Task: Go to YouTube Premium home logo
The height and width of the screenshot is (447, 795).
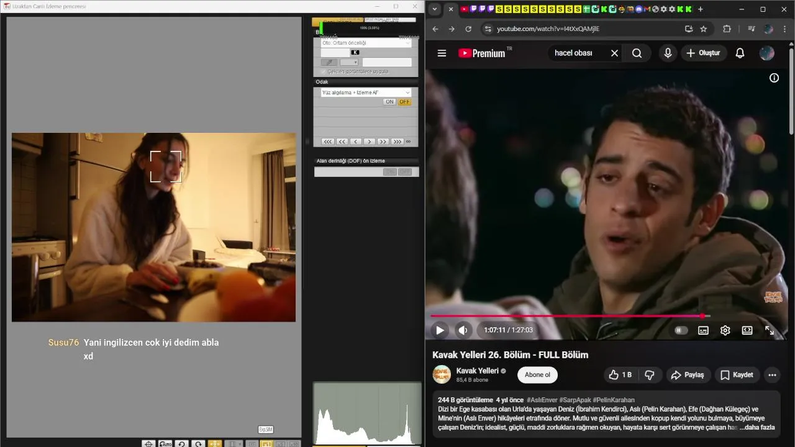Action: [x=482, y=53]
